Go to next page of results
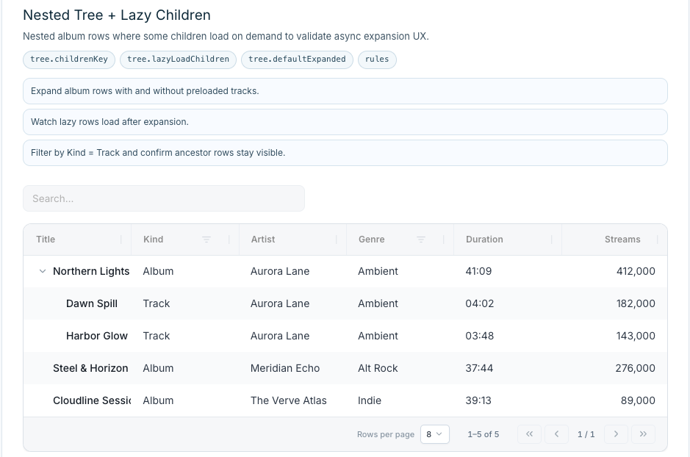 pos(616,434)
